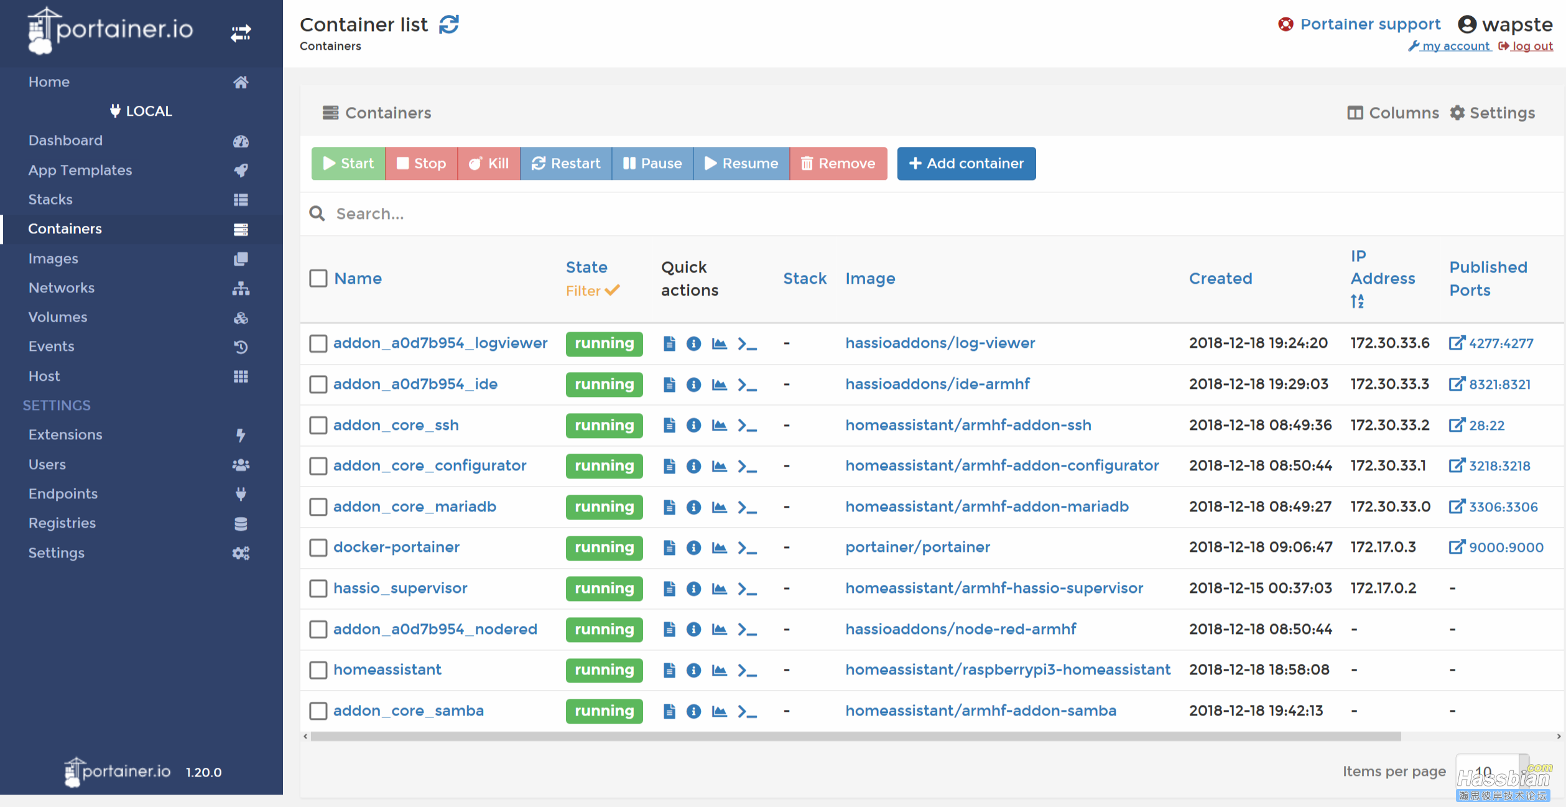Sort the table by Image
Image resolution: width=1566 pixels, height=807 pixels.
click(870, 279)
